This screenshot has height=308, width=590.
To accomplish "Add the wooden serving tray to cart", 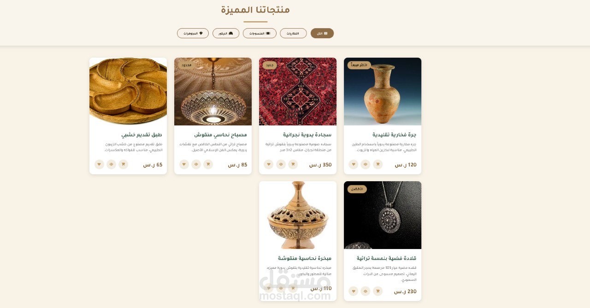I will coord(123,164).
